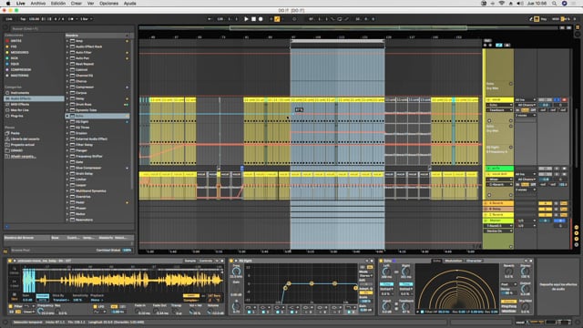
Task: Toggle the metronome in the control bar
Action: [71, 19]
